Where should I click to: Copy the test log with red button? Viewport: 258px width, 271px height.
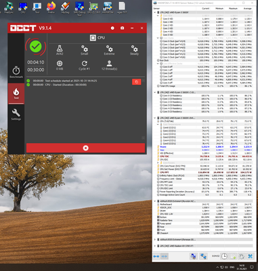pyautogui.click(x=137, y=82)
